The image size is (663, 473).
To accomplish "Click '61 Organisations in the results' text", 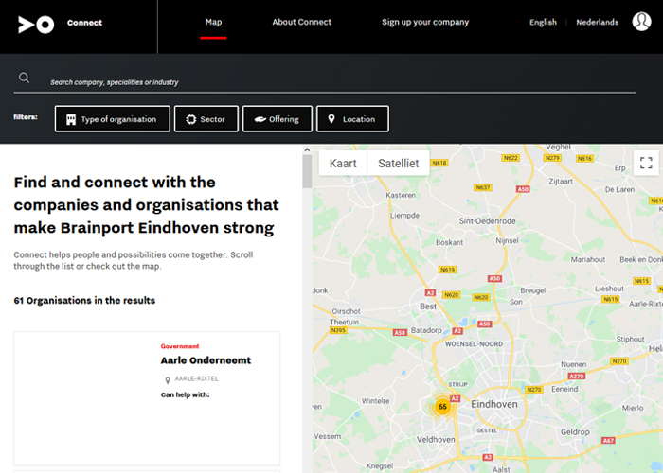I will click(x=84, y=300).
